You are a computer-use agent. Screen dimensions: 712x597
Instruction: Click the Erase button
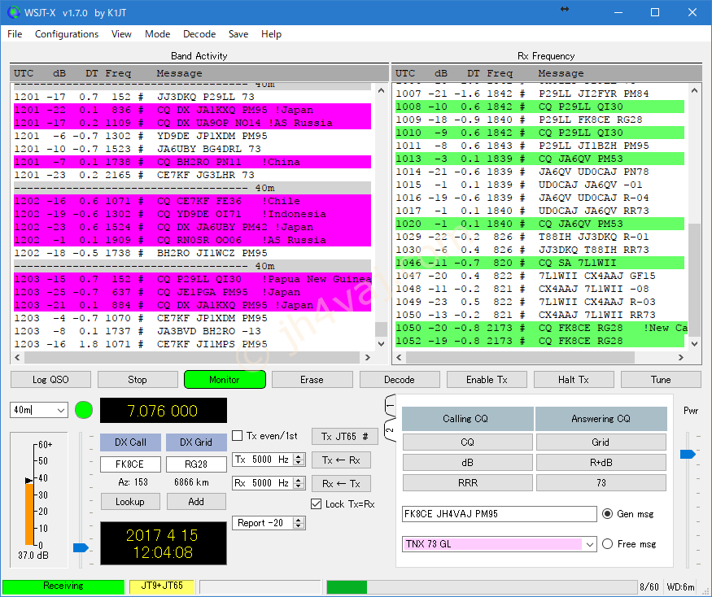tap(312, 380)
